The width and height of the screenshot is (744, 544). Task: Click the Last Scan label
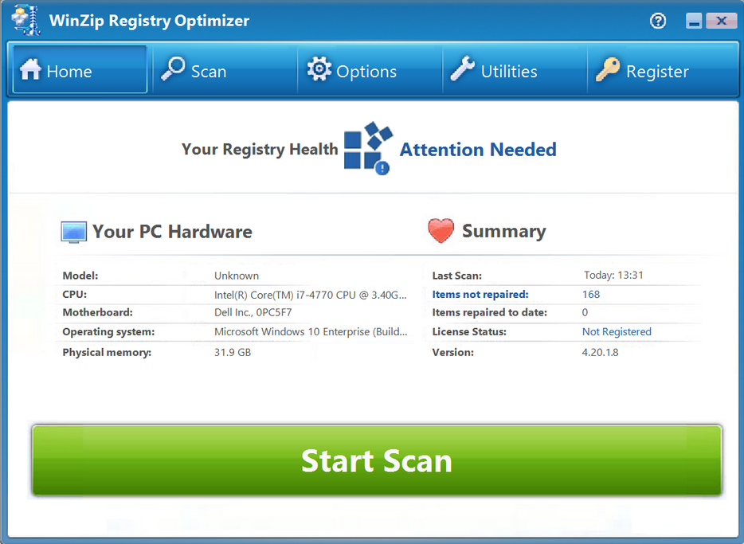[456, 276]
